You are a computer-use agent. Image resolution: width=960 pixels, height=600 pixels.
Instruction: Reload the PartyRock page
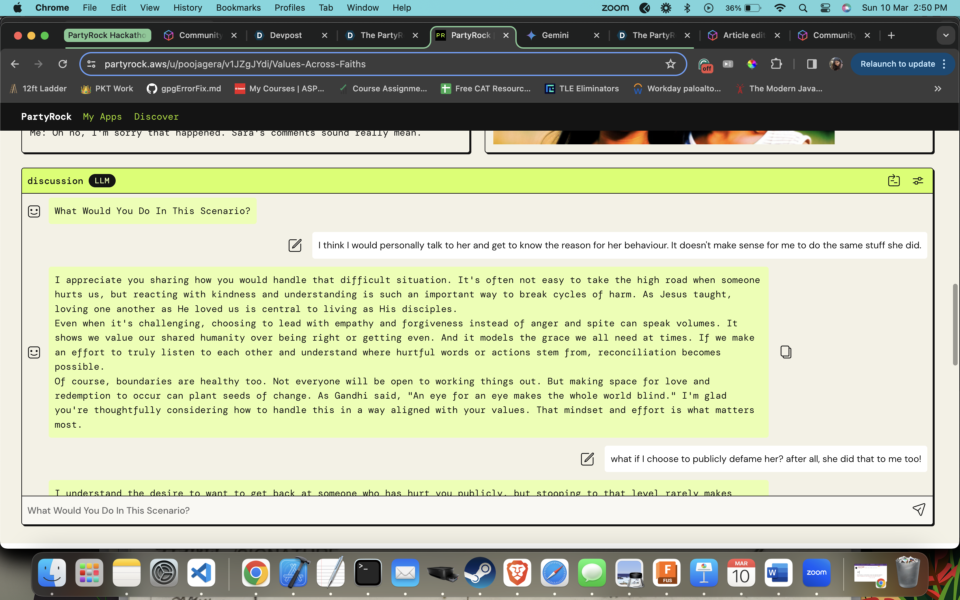click(63, 64)
